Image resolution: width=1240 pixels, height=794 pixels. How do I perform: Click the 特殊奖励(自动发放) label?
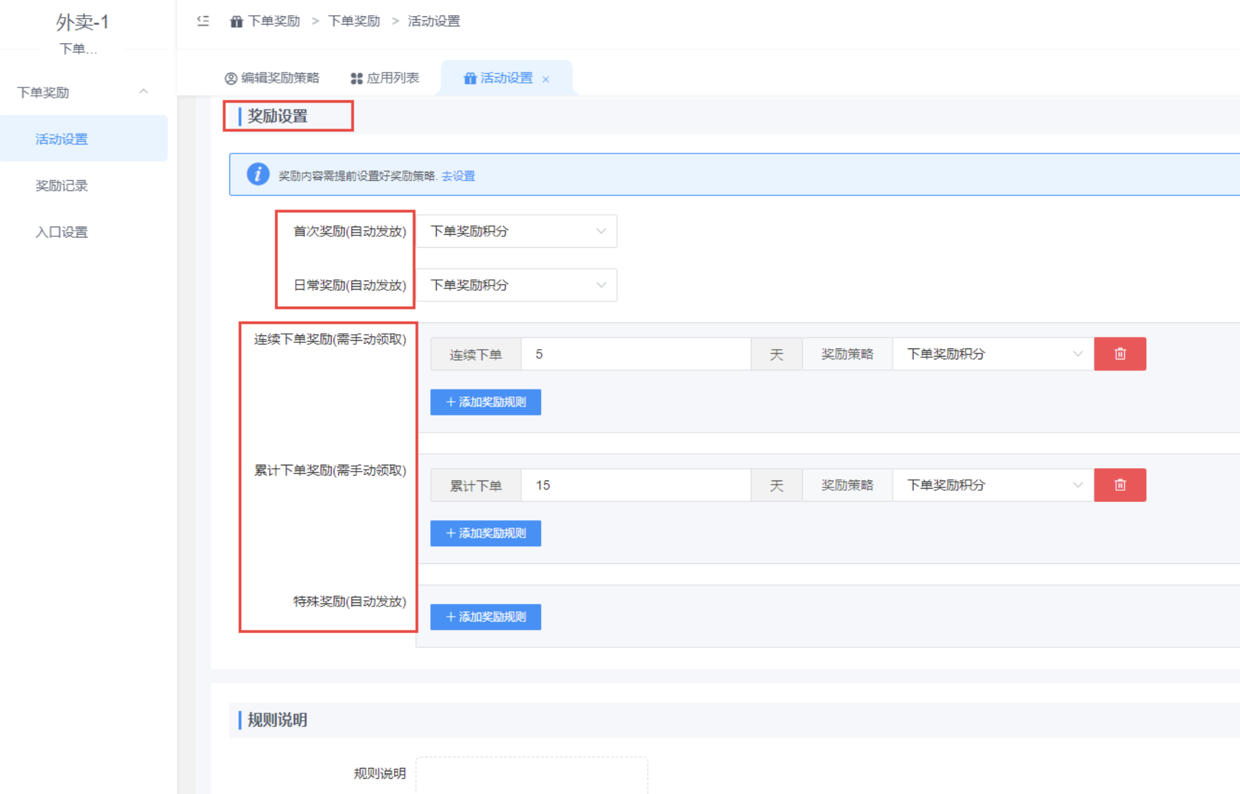(x=350, y=602)
